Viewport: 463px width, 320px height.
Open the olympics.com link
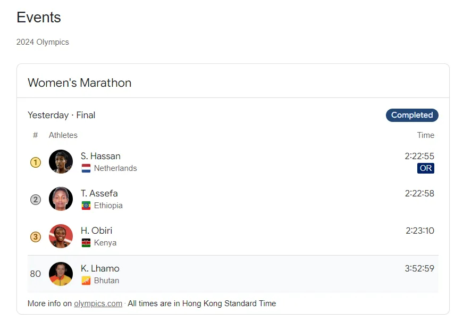[98, 303]
